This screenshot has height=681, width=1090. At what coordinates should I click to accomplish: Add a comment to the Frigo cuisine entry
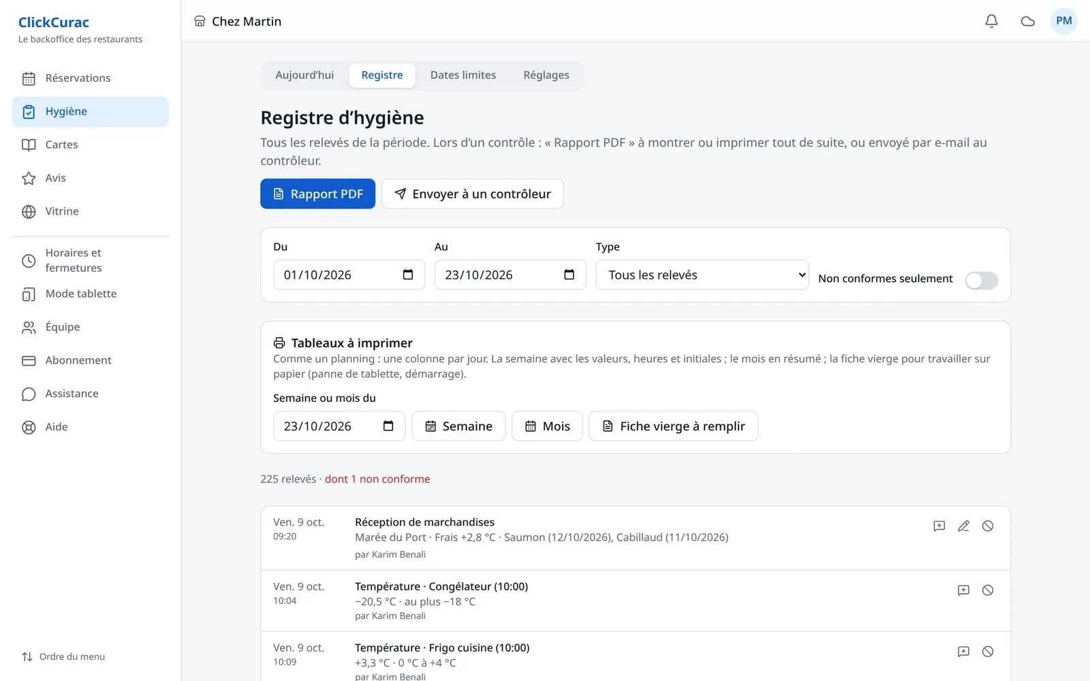click(x=963, y=652)
